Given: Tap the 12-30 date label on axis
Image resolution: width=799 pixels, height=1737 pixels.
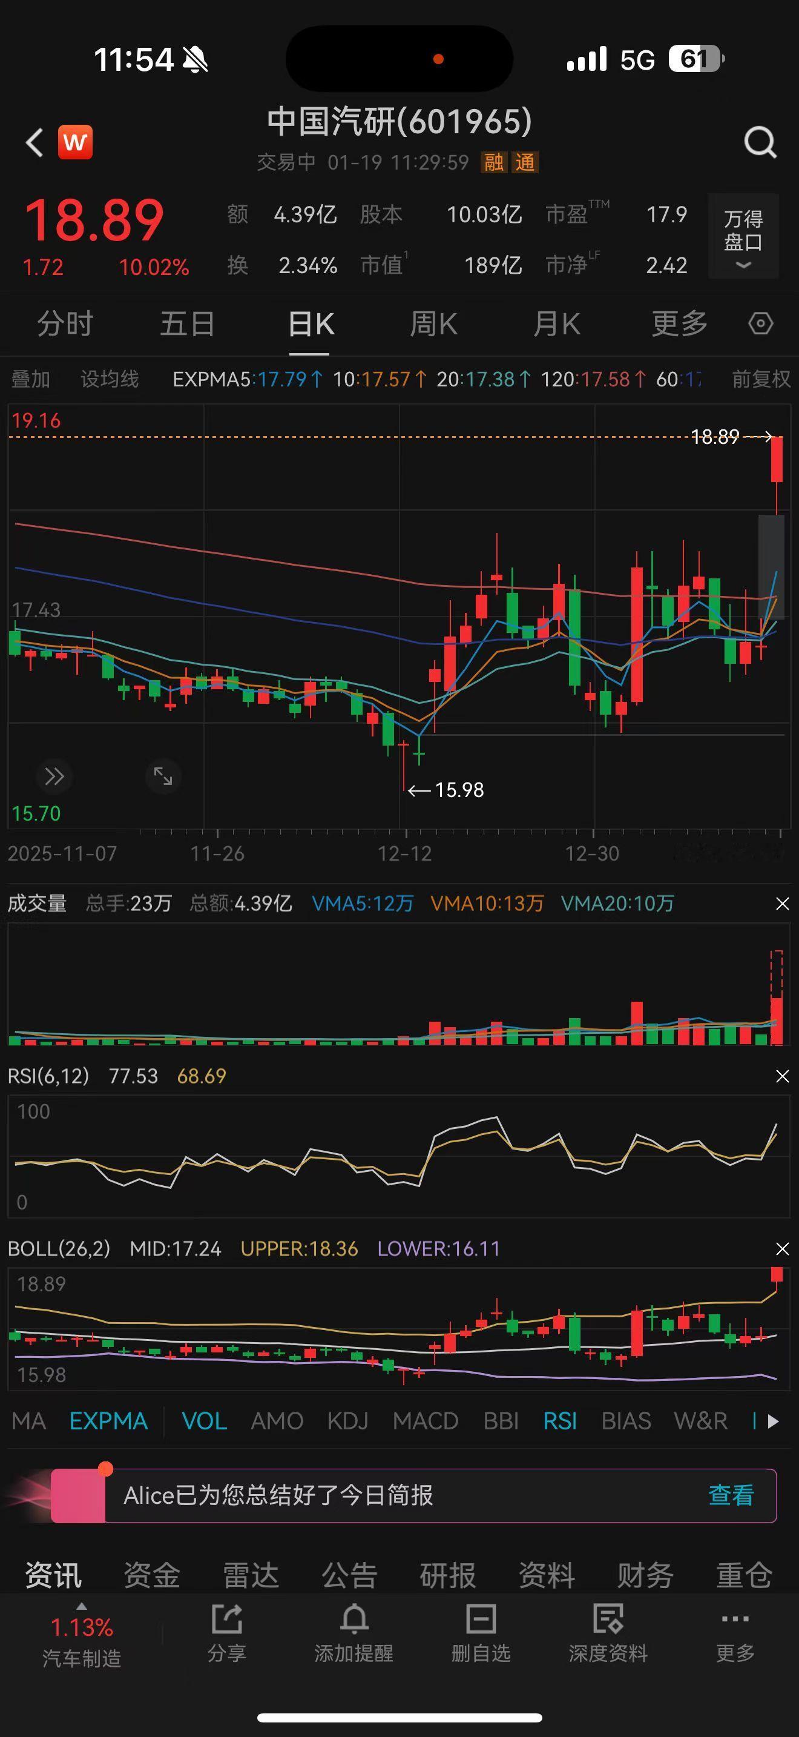Looking at the screenshot, I should (x=591, y=854).
